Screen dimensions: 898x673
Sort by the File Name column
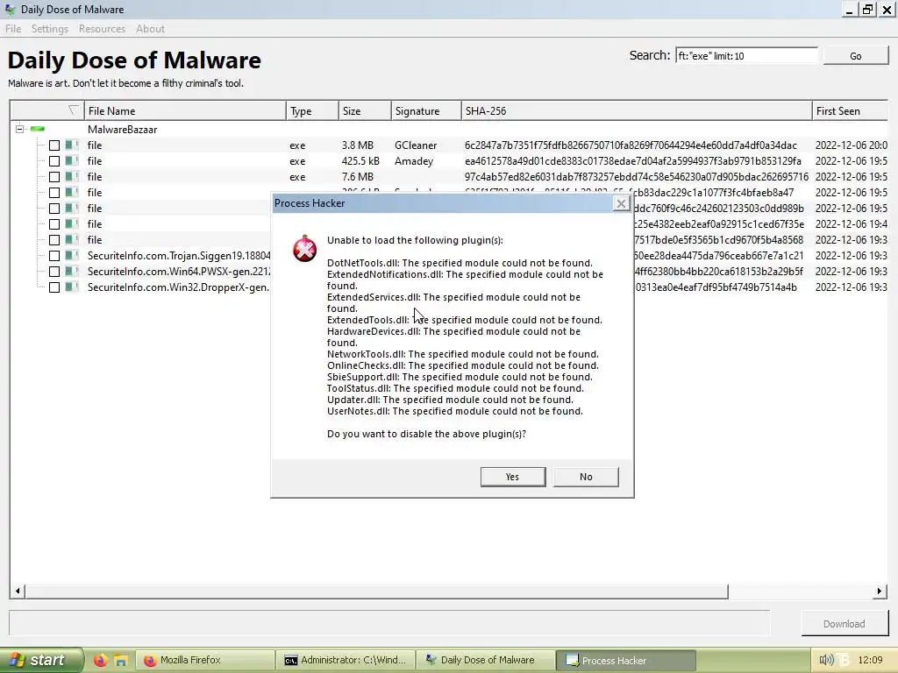tap(185, 111)
